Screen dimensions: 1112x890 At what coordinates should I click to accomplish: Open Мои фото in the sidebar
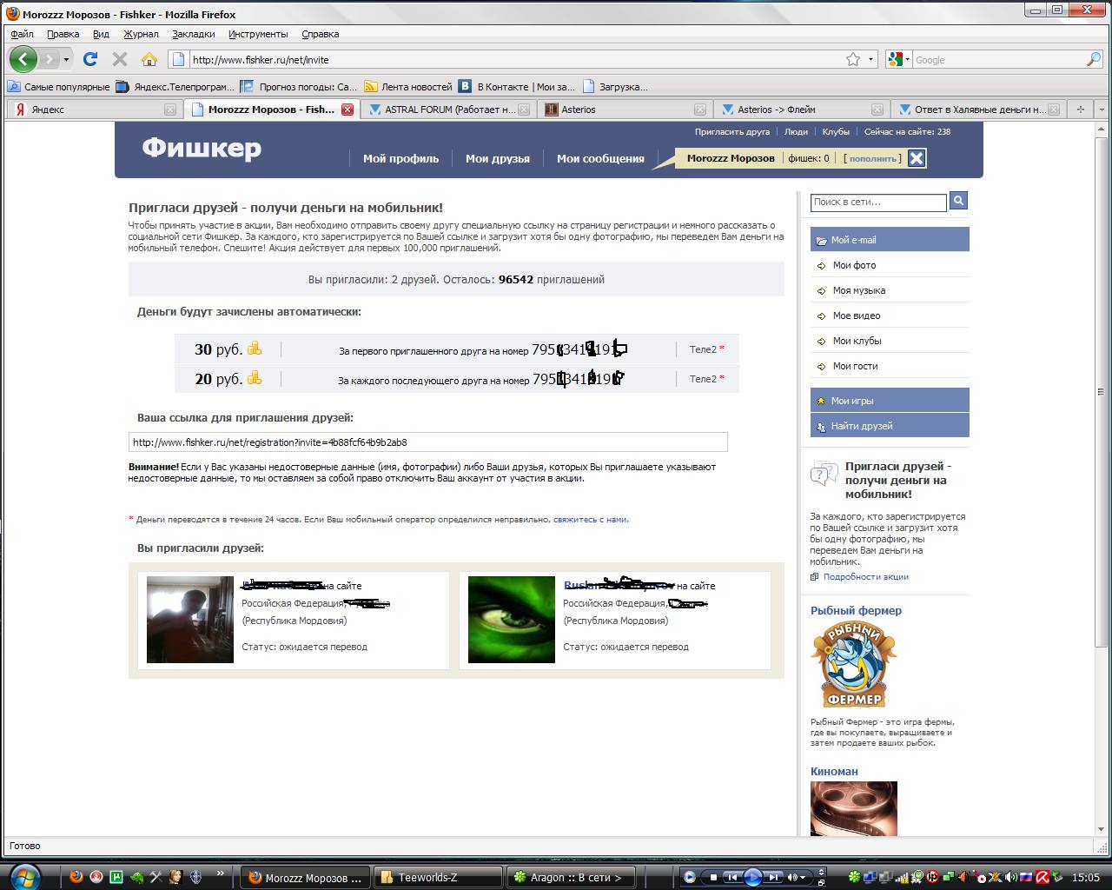click(854, 265)
